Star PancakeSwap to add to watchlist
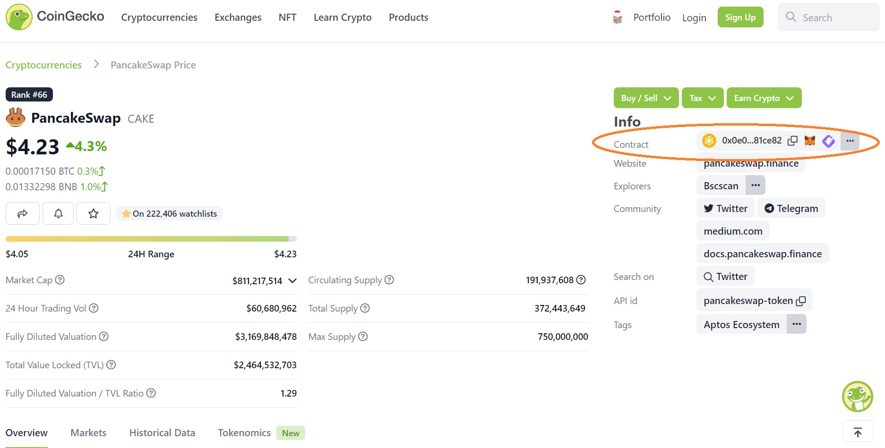The width and height of the screenshot is (885, 448). click(93, 213)
